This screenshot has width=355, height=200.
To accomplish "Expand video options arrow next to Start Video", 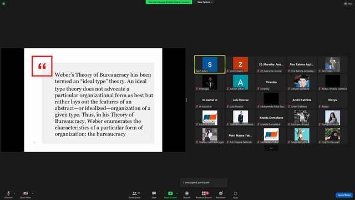I will click(33, 193).
